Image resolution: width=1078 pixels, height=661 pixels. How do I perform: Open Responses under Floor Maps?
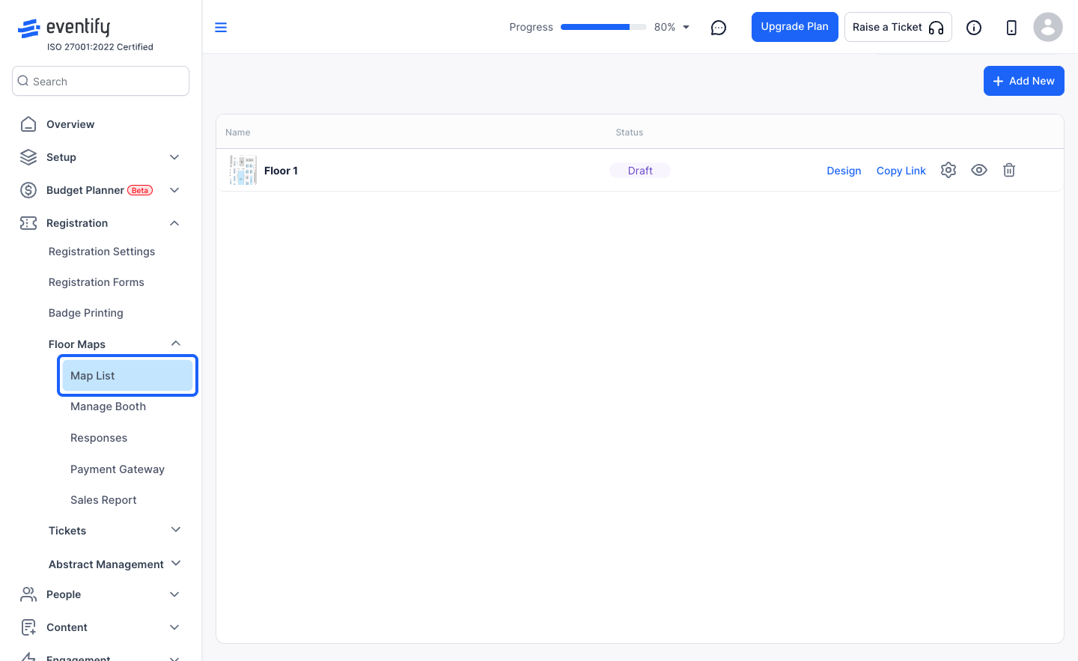[x=99, y=438]
